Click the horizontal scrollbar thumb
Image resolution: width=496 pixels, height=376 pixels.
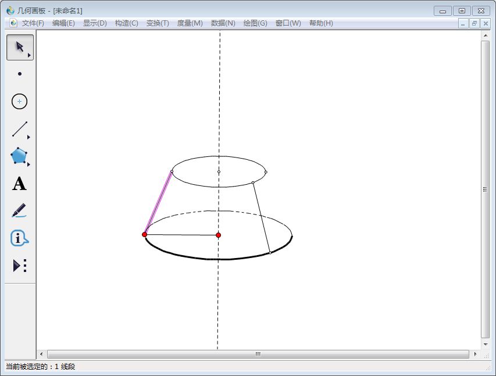click(x=258, y=354)
